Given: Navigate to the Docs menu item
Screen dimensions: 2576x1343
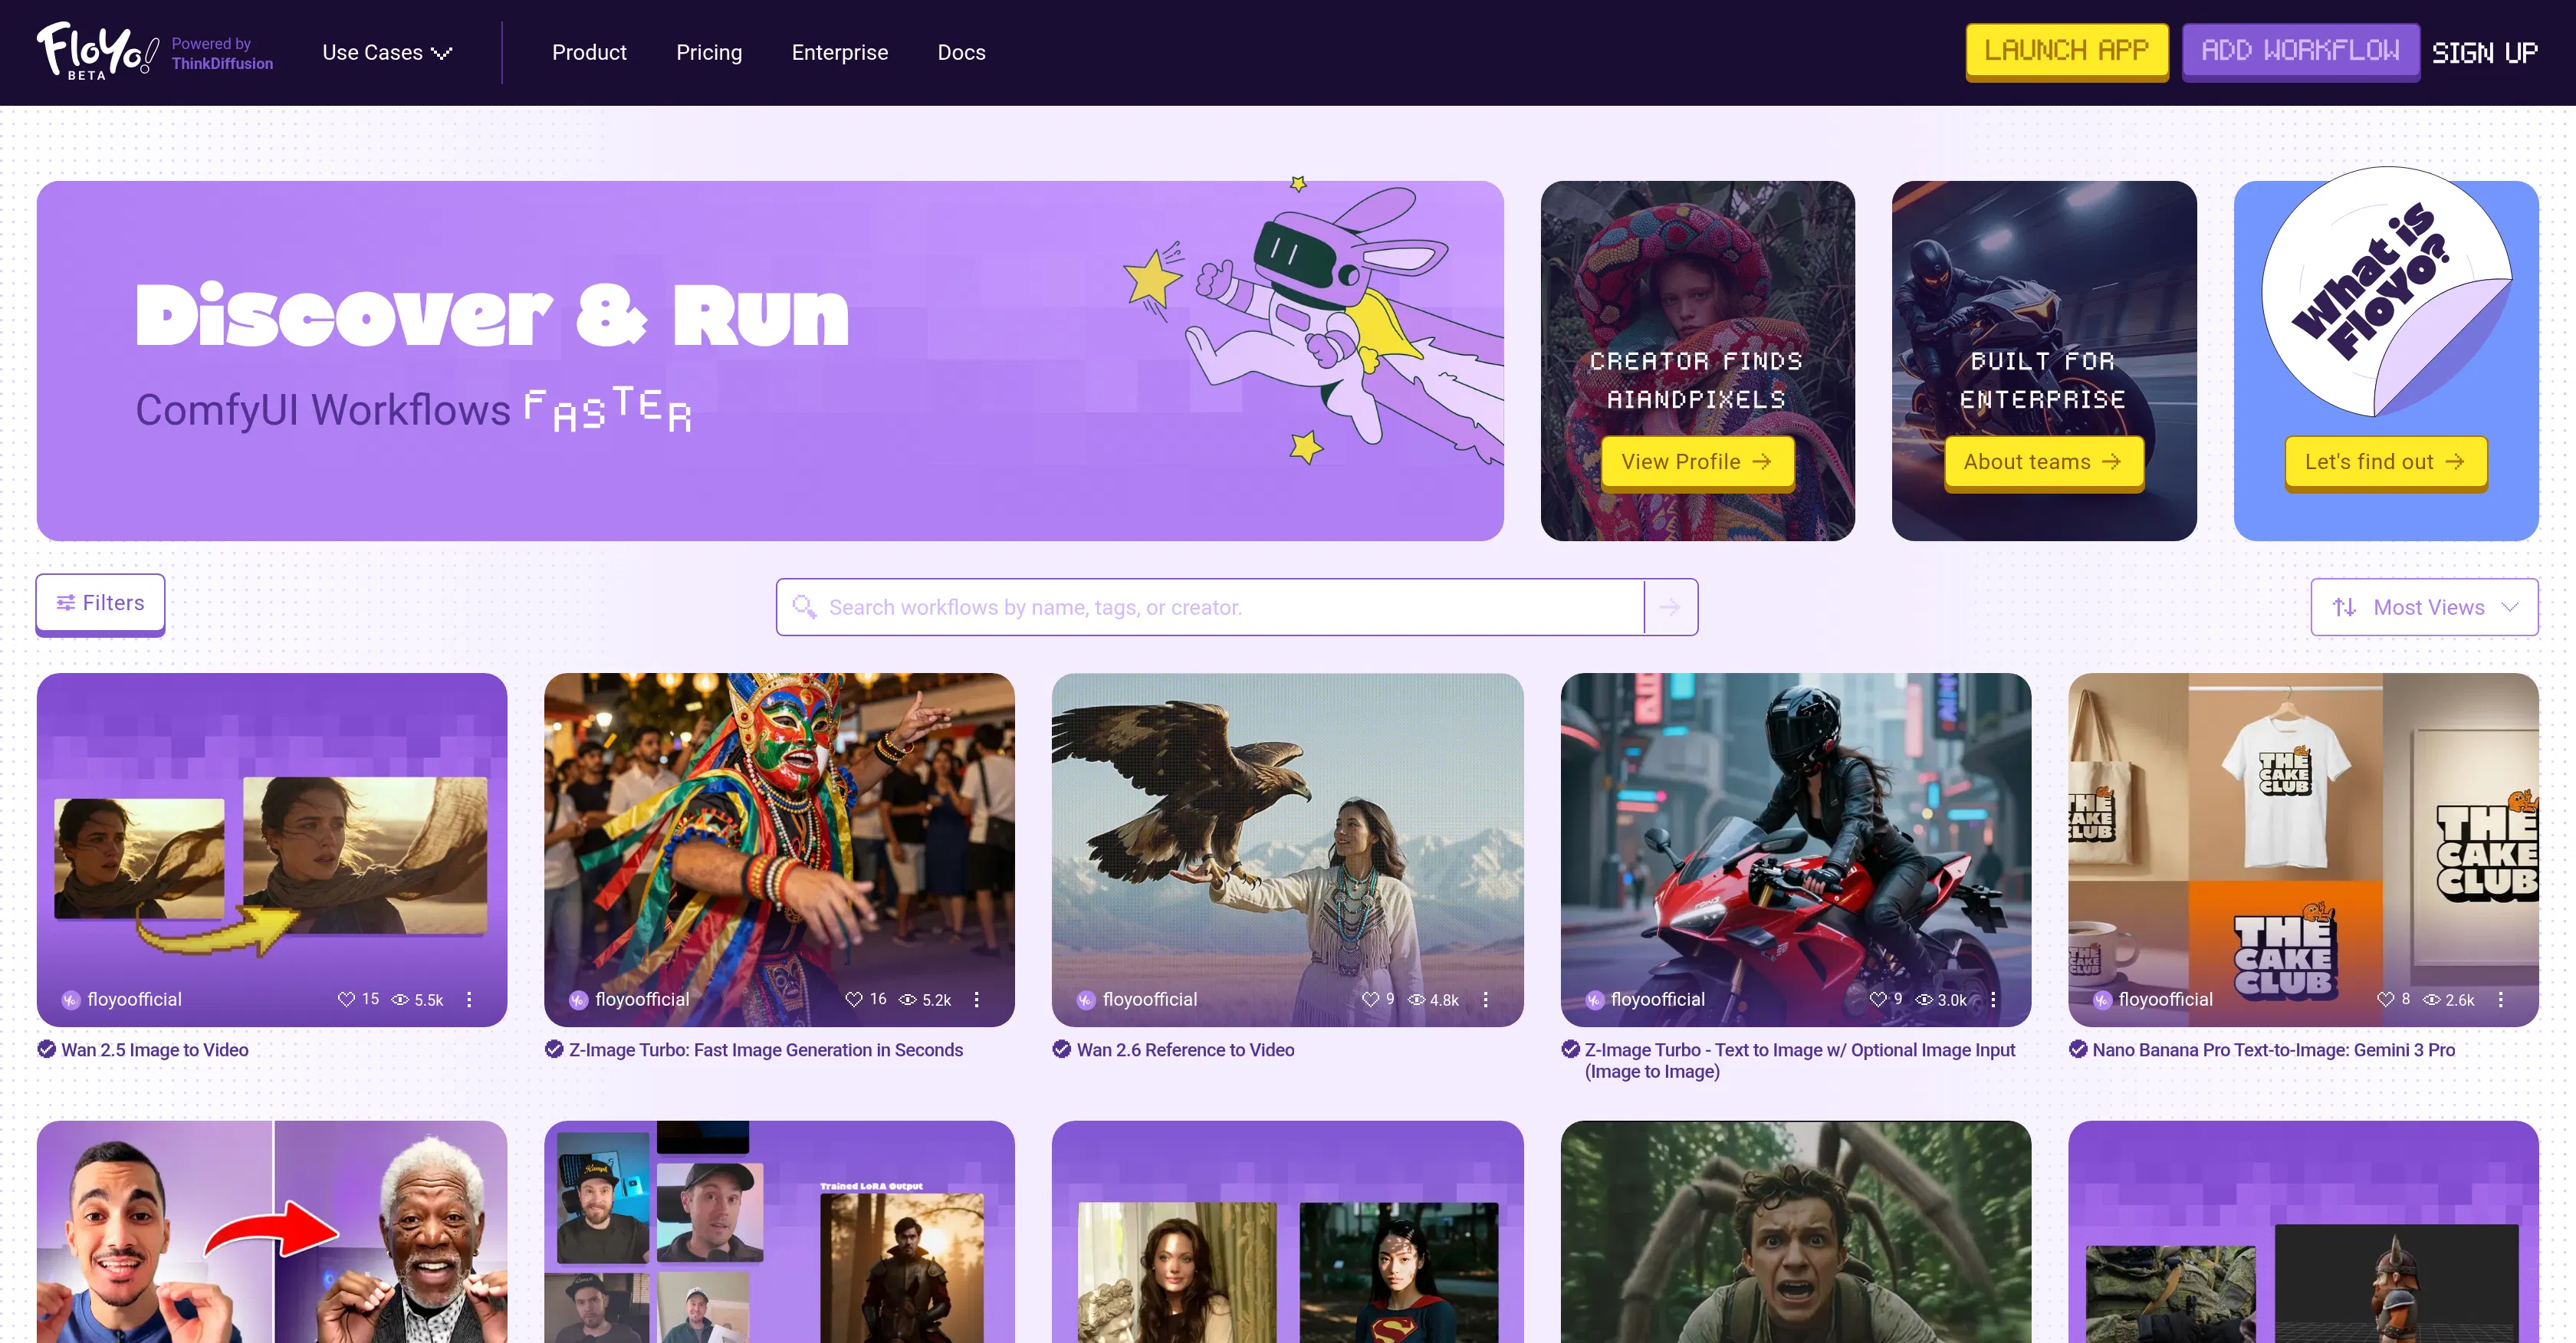Looking at the screenshot, I should click(961, 52).
